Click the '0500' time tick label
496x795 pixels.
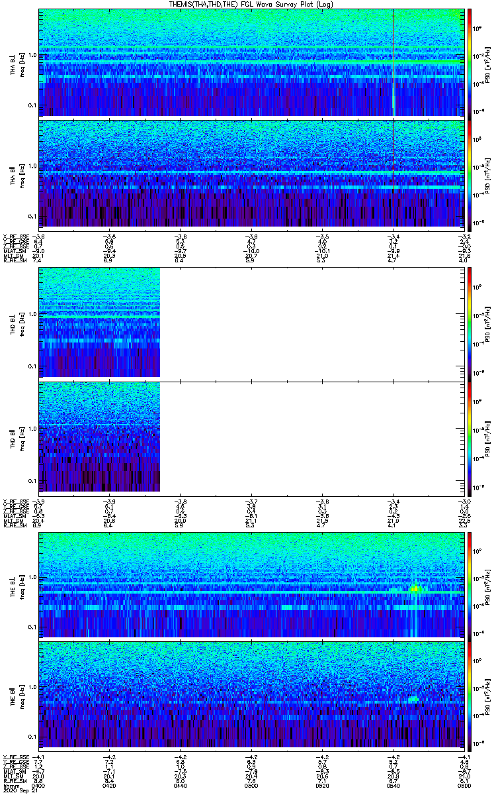[251, 785]
